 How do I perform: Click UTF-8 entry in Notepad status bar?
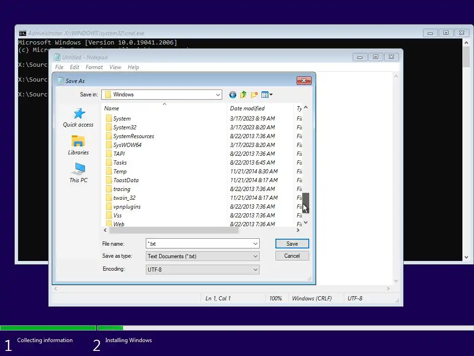coord(355,299)
